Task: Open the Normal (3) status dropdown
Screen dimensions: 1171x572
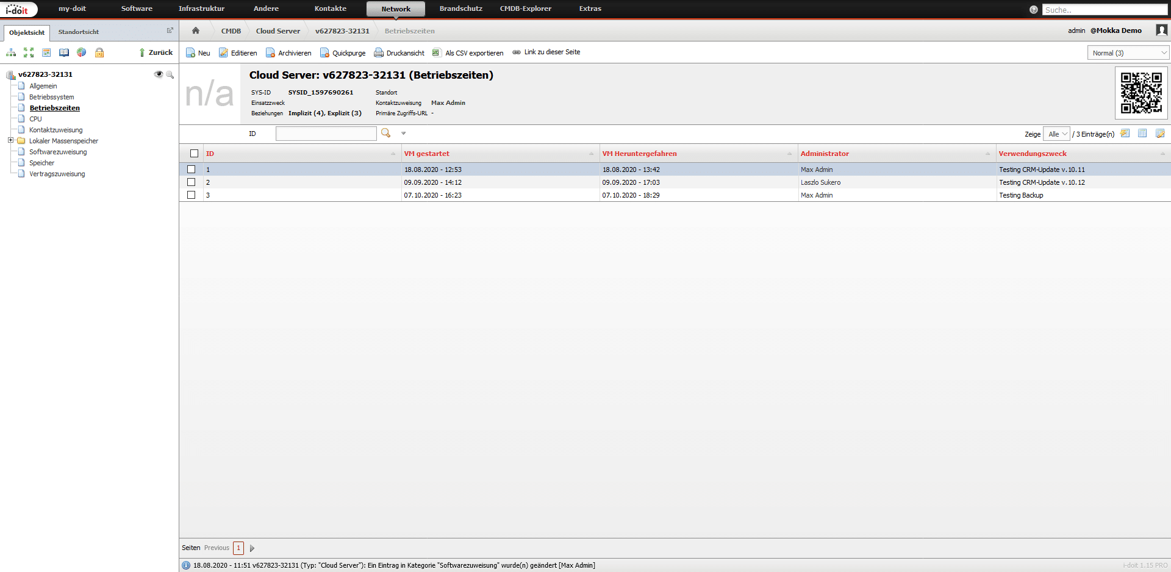Action: point(1128,53)
